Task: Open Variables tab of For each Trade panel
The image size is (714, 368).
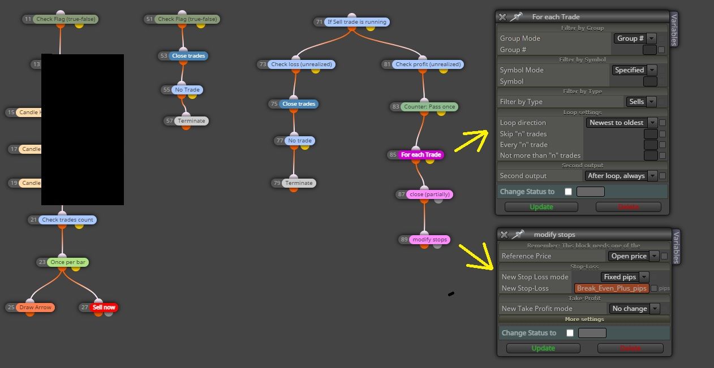Action: 674,29
